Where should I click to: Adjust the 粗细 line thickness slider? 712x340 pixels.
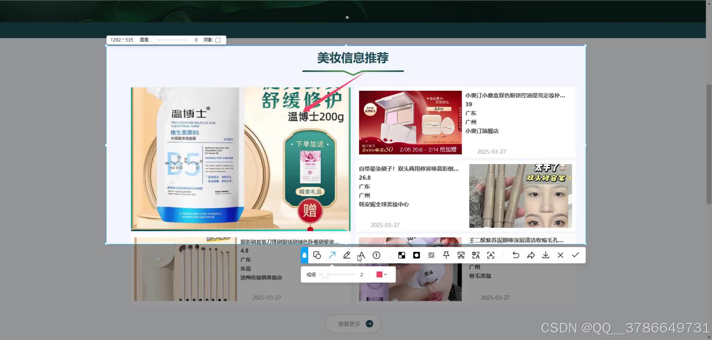point(326,274)
